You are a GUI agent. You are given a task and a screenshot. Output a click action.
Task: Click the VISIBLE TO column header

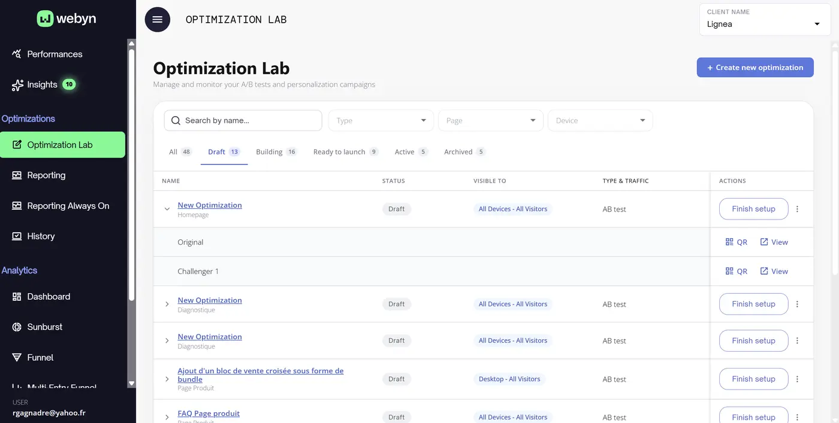coord(490,181)
